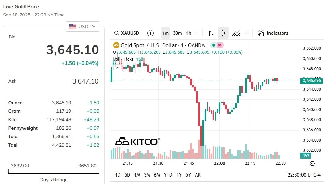Screen dimensions: 327x184
Task: Click the add symbol plus icon
Action: tap(150, 33)
